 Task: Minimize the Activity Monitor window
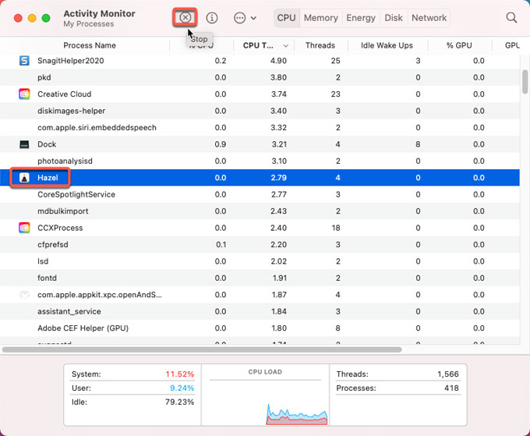[32, 18]
